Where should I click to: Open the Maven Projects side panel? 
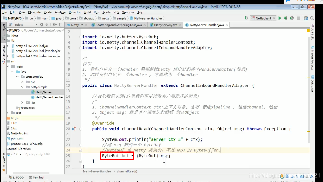312,58
